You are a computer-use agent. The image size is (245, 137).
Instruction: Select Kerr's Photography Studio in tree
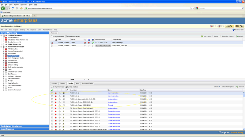[16, 58]
